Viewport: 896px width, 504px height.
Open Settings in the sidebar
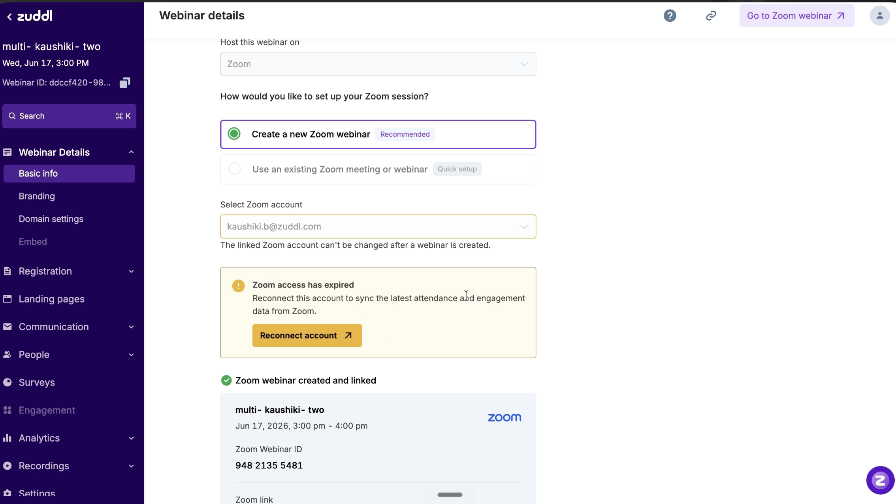coord(37,493)
